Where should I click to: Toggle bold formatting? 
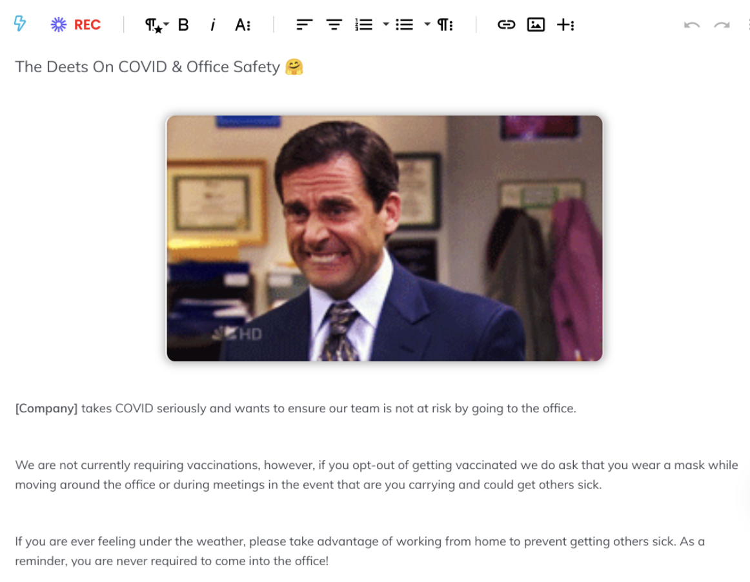[x=183, y=25]
